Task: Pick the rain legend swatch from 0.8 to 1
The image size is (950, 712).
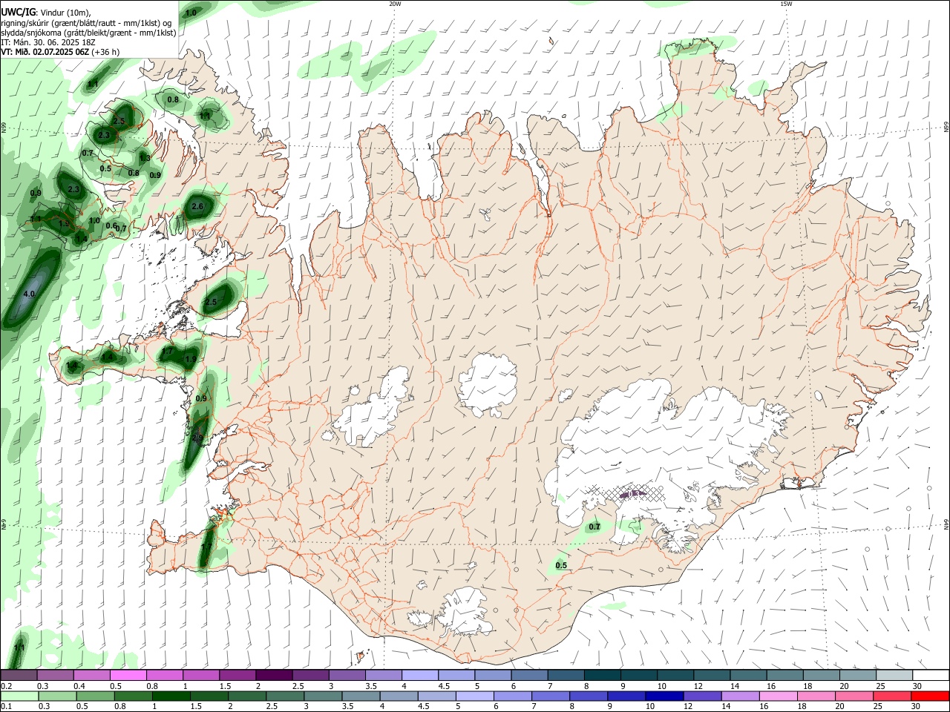Action: (133, 696)
